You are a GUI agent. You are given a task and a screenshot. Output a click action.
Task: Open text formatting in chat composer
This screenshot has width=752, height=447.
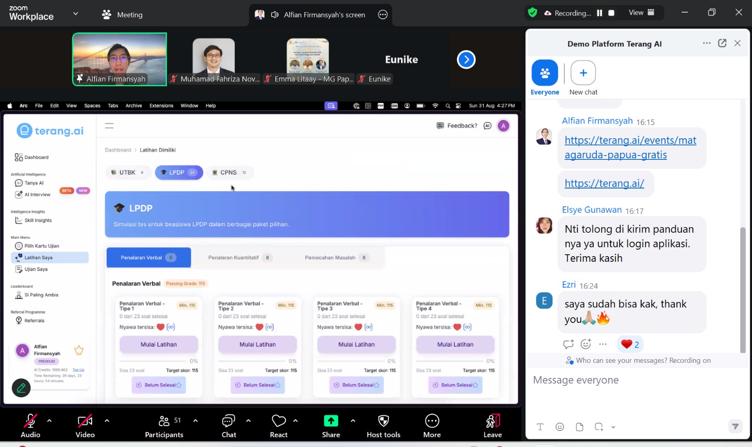pyautogui.click(x=540, y=427)
